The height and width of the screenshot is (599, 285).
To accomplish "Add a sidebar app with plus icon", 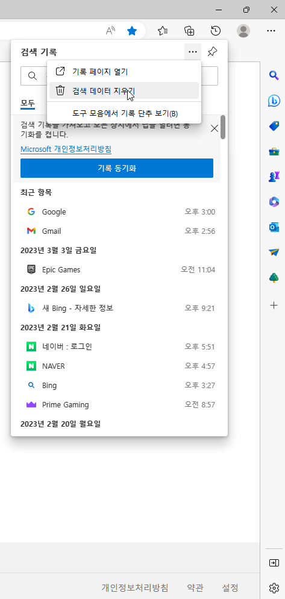I will click(x=274, y=306).
